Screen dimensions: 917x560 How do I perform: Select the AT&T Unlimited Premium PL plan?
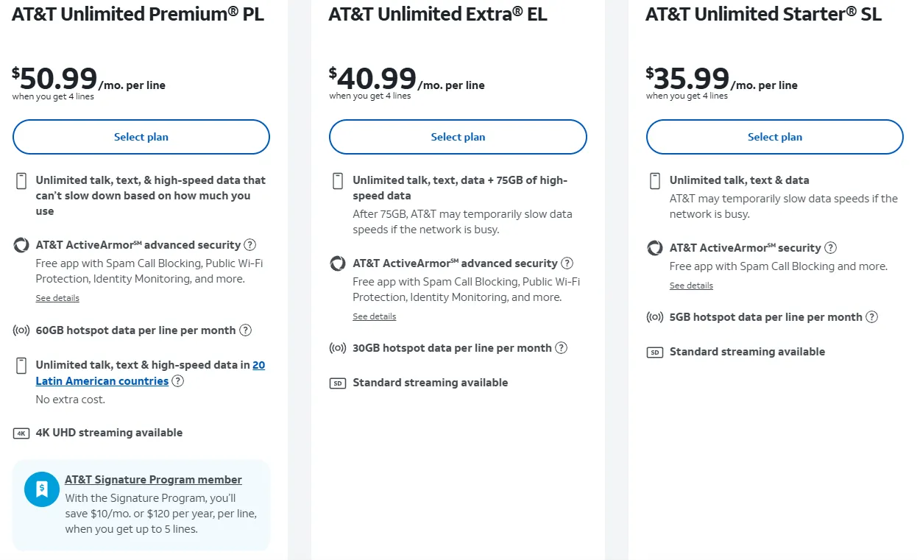(141, 137)
